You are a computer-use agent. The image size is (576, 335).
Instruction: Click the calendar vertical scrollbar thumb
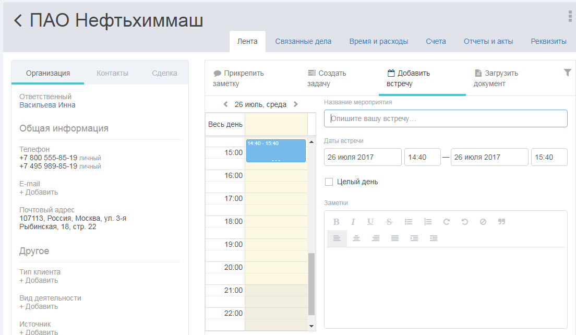(311, 284)
